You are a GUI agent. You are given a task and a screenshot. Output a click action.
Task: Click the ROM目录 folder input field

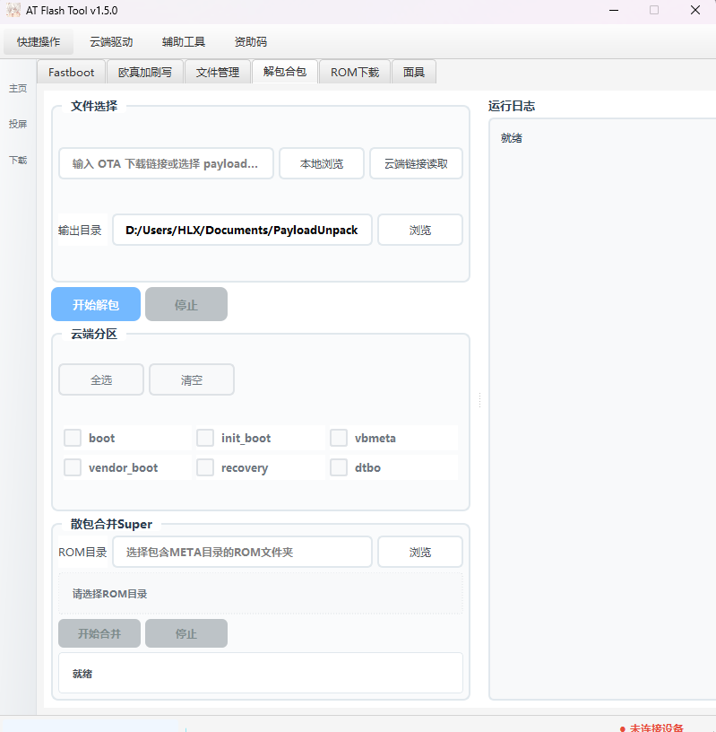pos(242,552)
